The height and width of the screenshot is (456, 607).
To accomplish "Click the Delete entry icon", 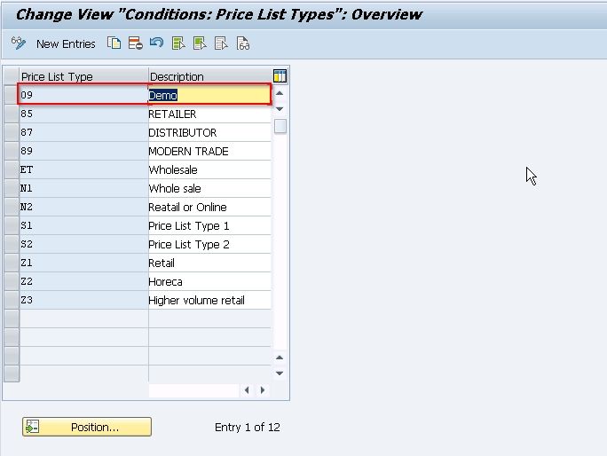I will coord(136,43).
